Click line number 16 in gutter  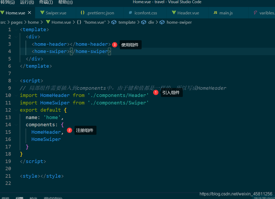click(x=8, y=139)
